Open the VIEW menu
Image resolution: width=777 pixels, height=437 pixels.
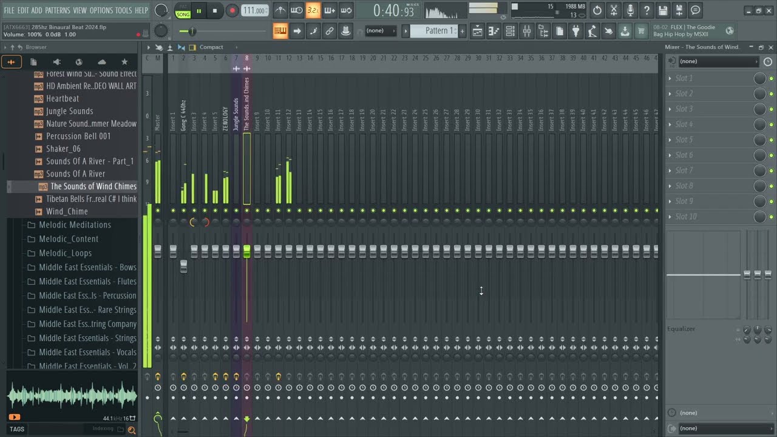coord(80,10)
